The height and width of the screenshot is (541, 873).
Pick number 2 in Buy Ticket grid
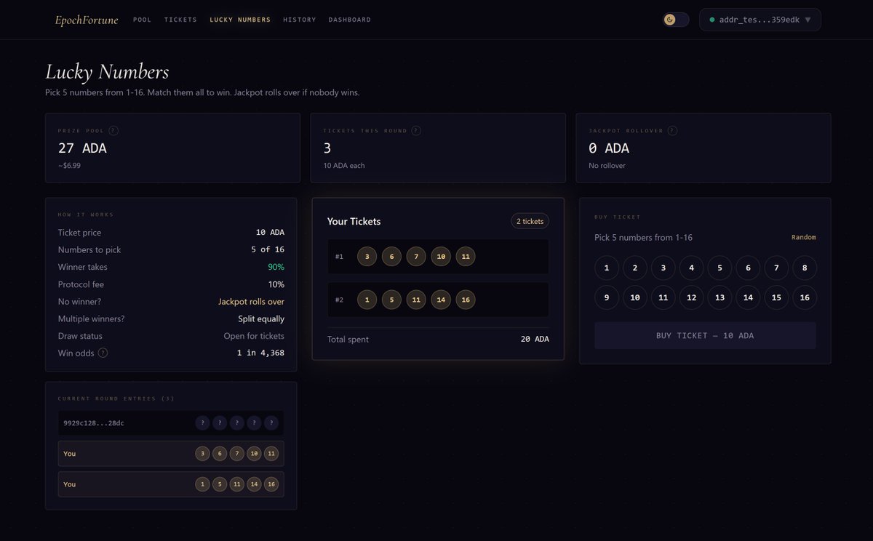click(x=635, y=268)
